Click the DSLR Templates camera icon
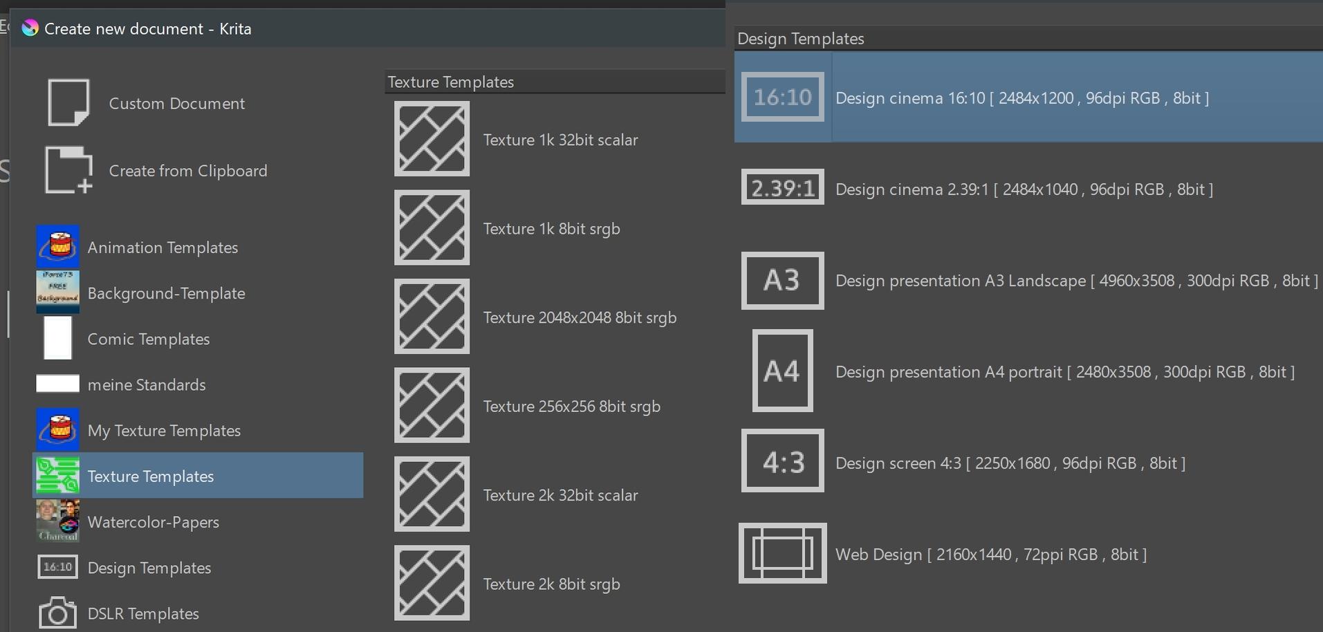 pyautogui.click(x=57, y=613)
